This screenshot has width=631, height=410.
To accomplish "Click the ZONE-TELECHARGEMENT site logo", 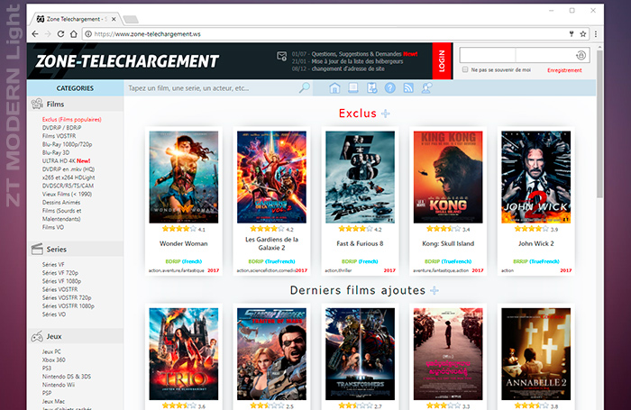I will pyautogui.click(x=127, y=61).
